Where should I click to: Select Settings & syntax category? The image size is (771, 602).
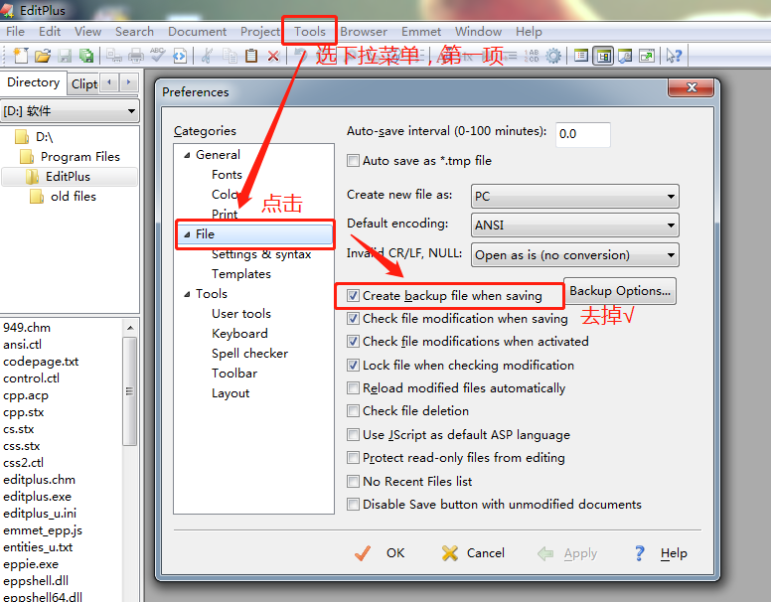(261, 254)
